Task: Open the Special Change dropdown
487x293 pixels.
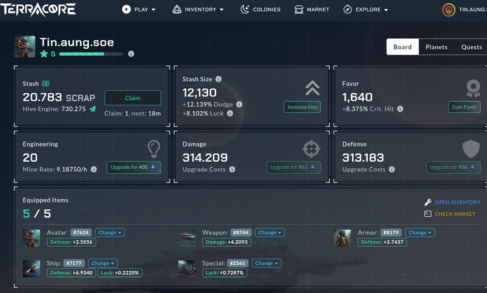Action: click(x=266, y=263)
